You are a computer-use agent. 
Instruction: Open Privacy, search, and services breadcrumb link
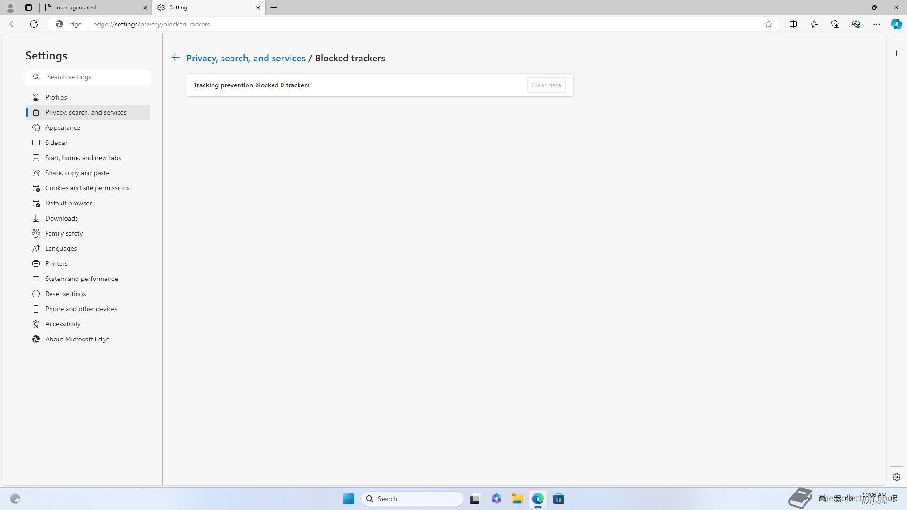tap(246, 58)
